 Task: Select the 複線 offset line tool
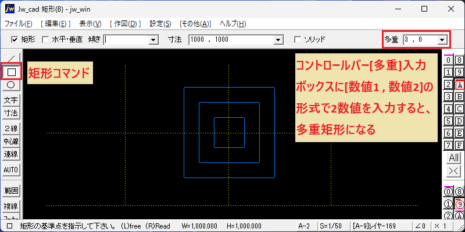point(11,206)
